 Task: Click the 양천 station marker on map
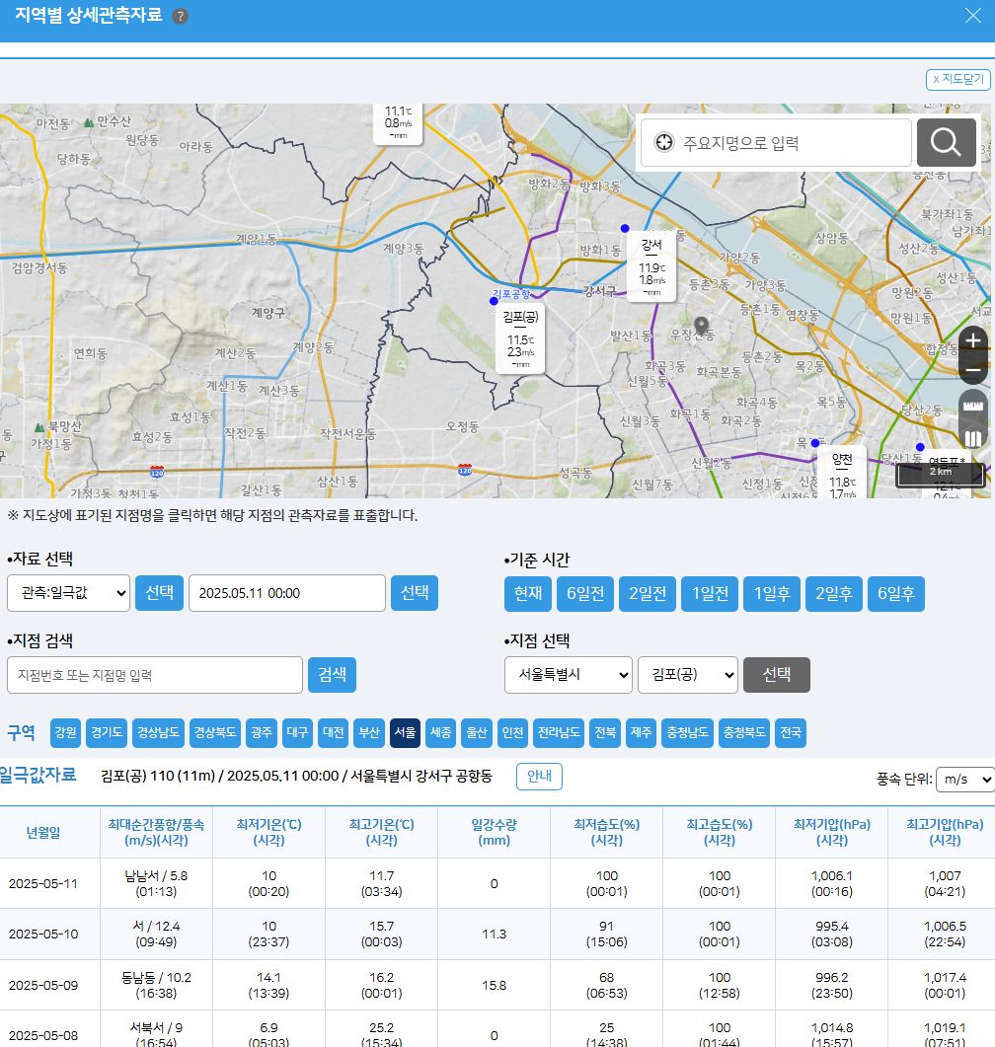tap(842, 474)
